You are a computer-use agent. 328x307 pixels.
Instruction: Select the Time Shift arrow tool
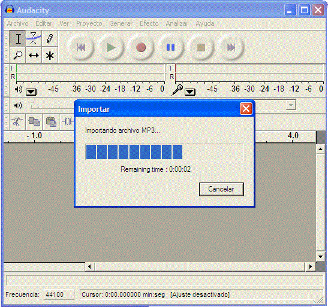point(34,55)
